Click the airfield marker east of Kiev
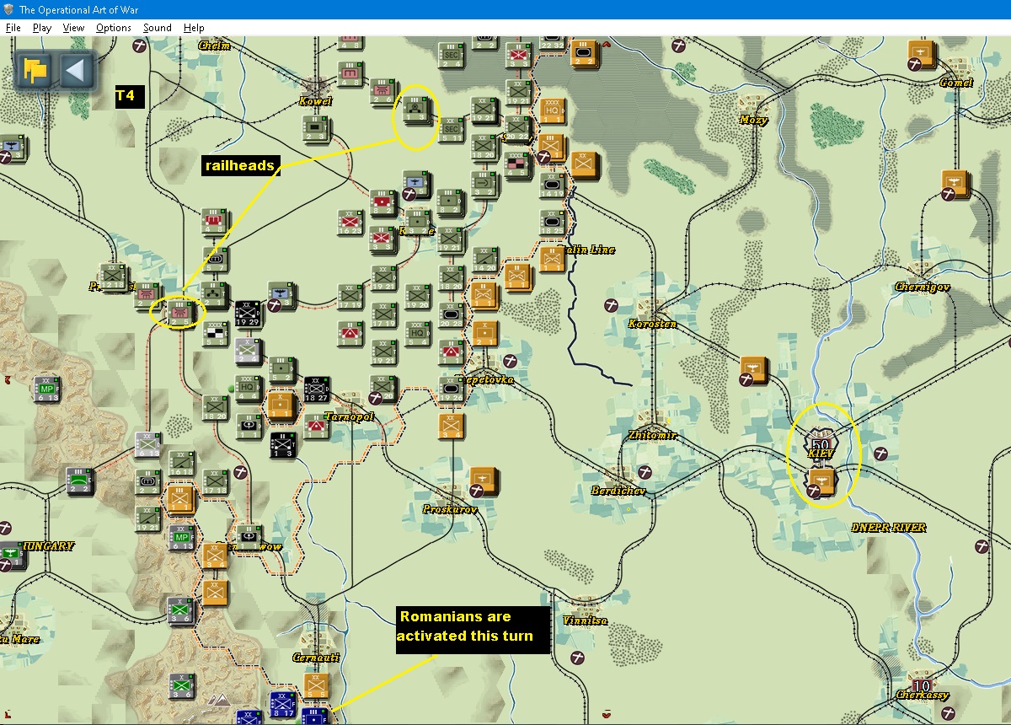Viewport: 1011px width, 725px height. click(x=881, y=454)
